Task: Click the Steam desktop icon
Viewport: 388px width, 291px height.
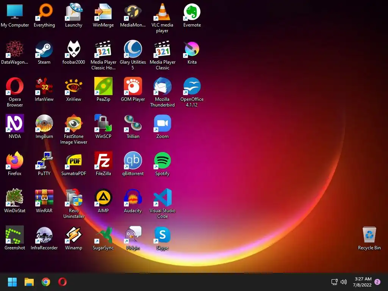Action: click(44, 49)
